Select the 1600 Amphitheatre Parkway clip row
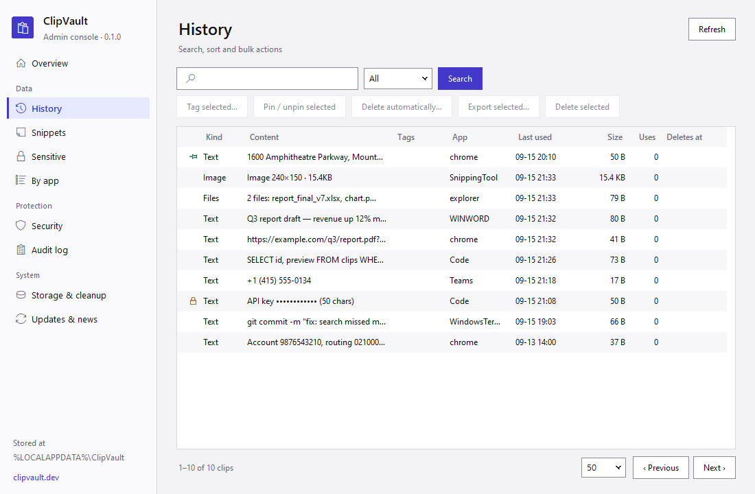Viewport: 755px width, 494px height. click(452, 157)
